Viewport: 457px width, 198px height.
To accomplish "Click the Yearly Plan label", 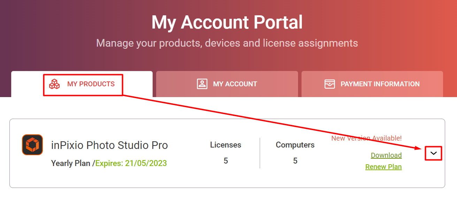I will pos(71,163).
